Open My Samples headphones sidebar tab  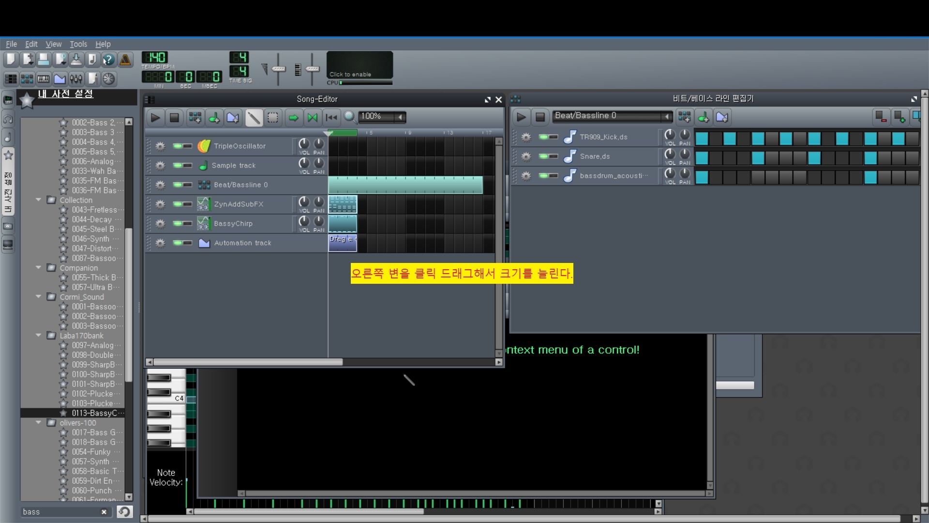pos(8,119)
